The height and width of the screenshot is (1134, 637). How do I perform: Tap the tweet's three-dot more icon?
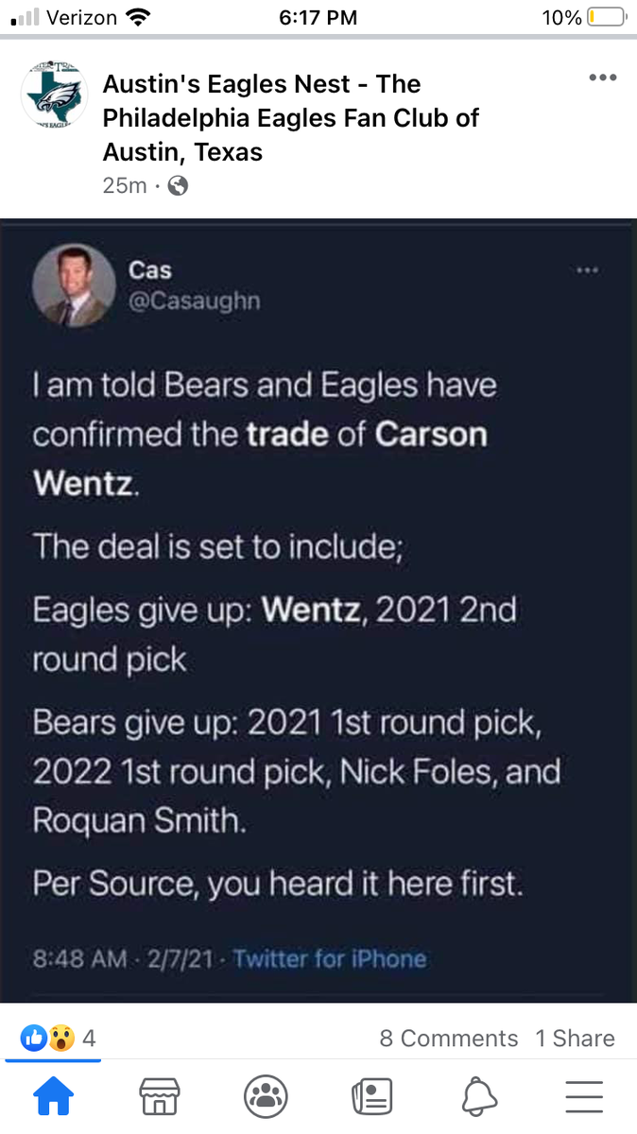[x=587, y=270]
